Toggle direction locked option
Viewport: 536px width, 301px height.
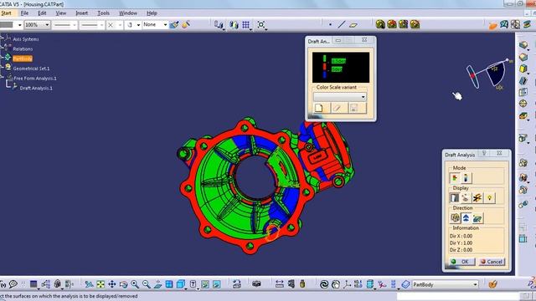pos(455,218)
